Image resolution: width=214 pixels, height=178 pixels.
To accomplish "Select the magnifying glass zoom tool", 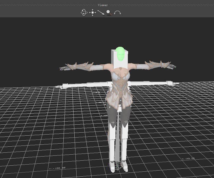I will [x=109, y=12].
